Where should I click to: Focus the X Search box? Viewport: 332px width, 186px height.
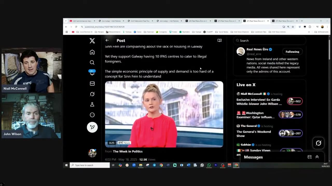[x=270, y=41]
